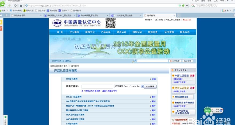Collapse the CCC证书查询 section
Image resolution: width=235 pixels, height=125 pixels.
(152, 79)
